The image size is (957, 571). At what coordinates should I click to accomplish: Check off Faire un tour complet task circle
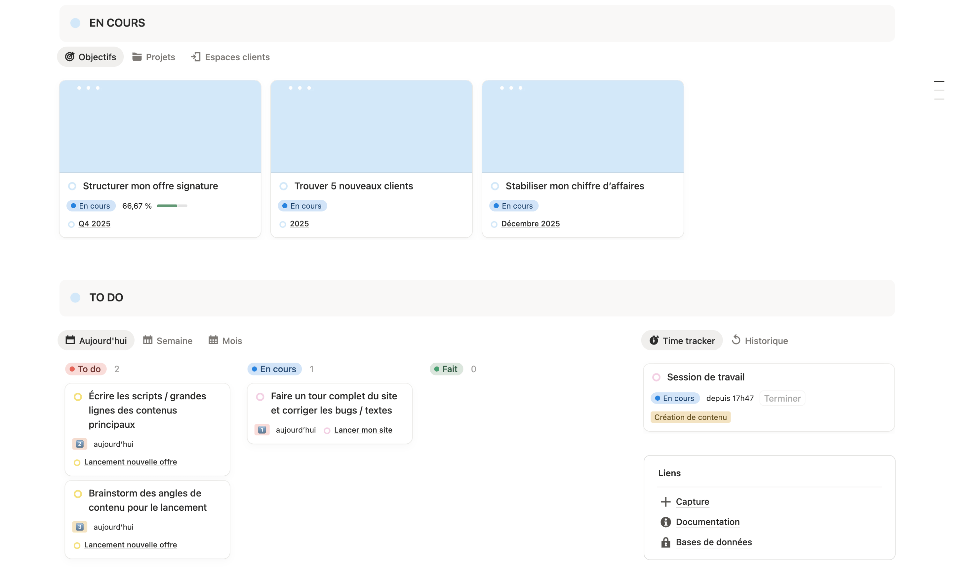tap(260, 397)
